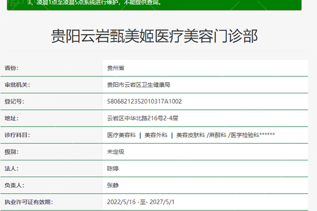The height and width of the screenshot is (211, 317).
Task: Select the 法人: label
Action: point(12,169)
